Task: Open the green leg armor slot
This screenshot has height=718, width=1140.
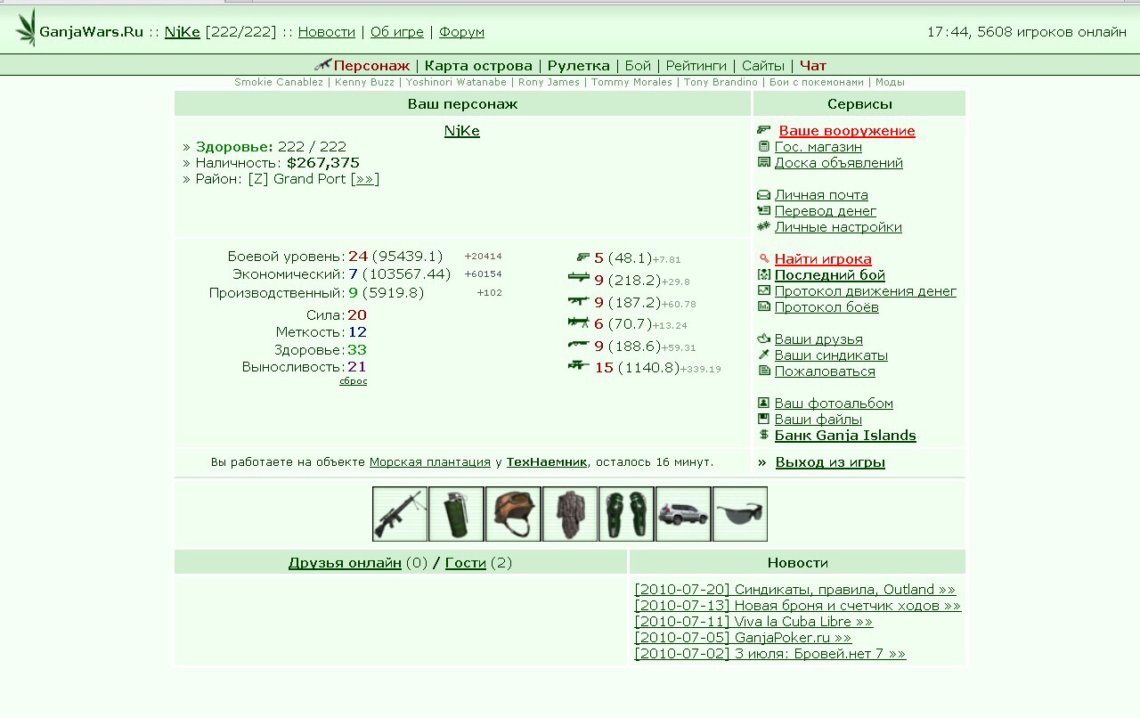Action: coord(626,514)
